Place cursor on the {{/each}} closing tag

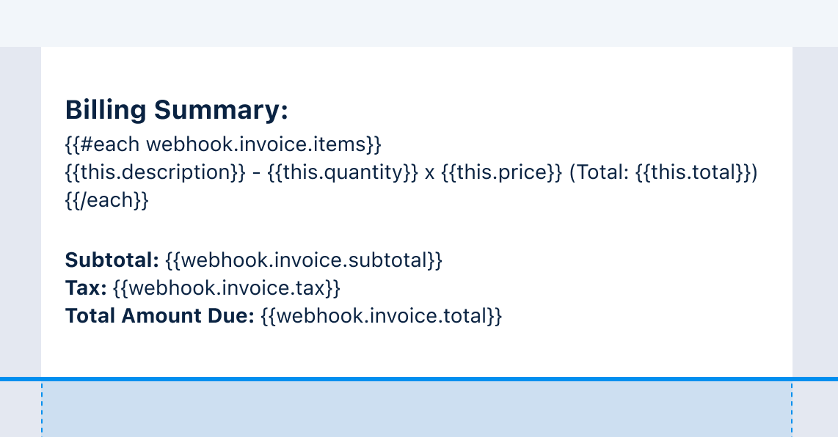click(x=107, y=199)
